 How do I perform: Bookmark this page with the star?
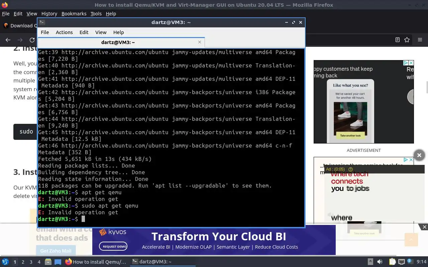coord(407,40)
